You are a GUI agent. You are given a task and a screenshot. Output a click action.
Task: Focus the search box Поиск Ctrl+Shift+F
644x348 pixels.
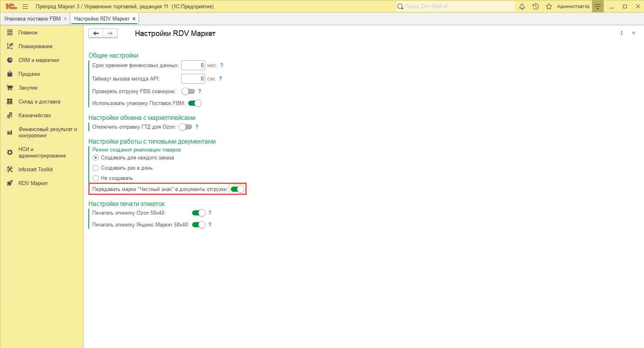coord(455,6)
